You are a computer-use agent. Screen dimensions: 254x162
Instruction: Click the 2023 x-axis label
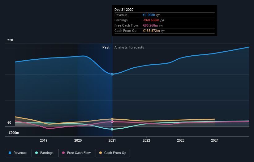[x=181, y=140]
